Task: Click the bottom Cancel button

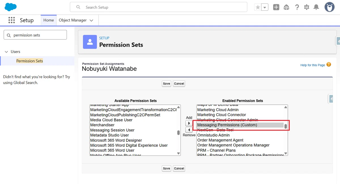Action: click(179, 168)
